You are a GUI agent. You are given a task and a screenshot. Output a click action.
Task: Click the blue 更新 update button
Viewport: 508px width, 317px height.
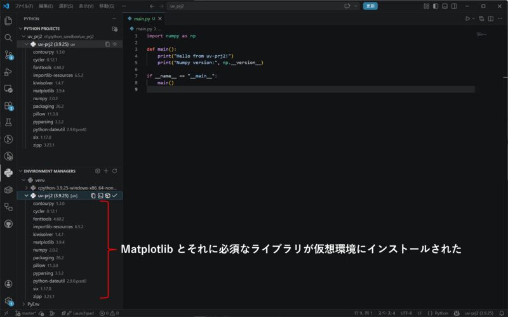tap(370, 6)
